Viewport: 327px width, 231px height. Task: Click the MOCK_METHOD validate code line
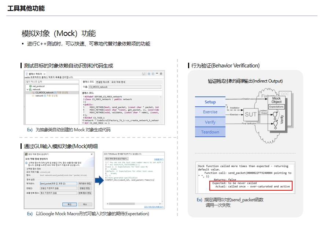click(x=124, y=113)
